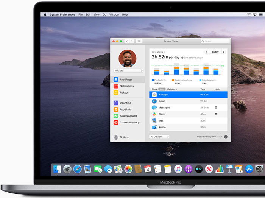Screen dimensions: 265x198
Task: Open Pages from the Dock
Action: pos(239,169)
